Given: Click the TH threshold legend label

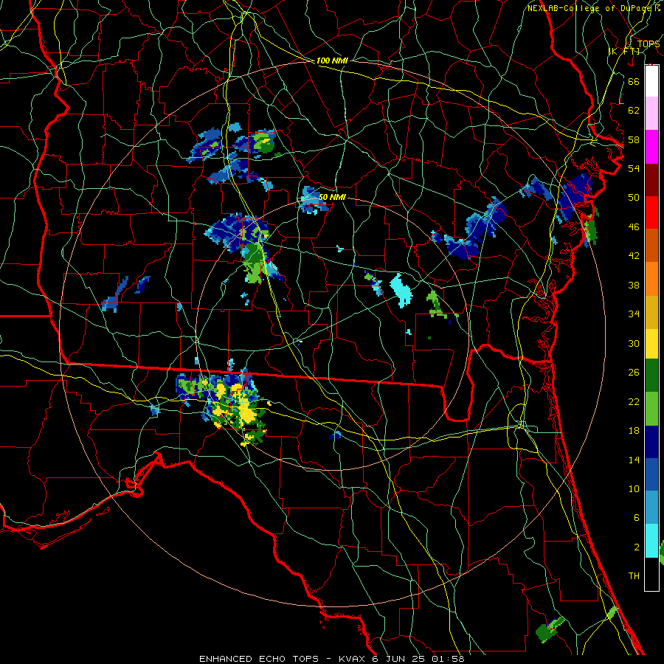Looking at the screenshot, I should pos(634,576).
